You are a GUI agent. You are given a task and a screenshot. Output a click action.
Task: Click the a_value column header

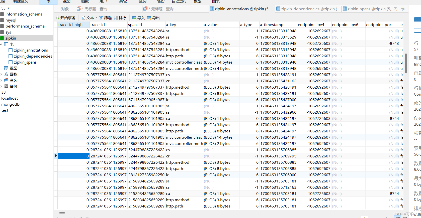[x=221, y=25]
